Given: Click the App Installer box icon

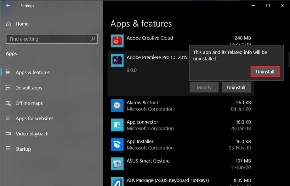Looking at the screenshot, I should pyautogui.click(x=117, y=144).
